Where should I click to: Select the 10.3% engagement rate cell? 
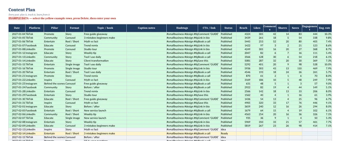tap(325, 34)
